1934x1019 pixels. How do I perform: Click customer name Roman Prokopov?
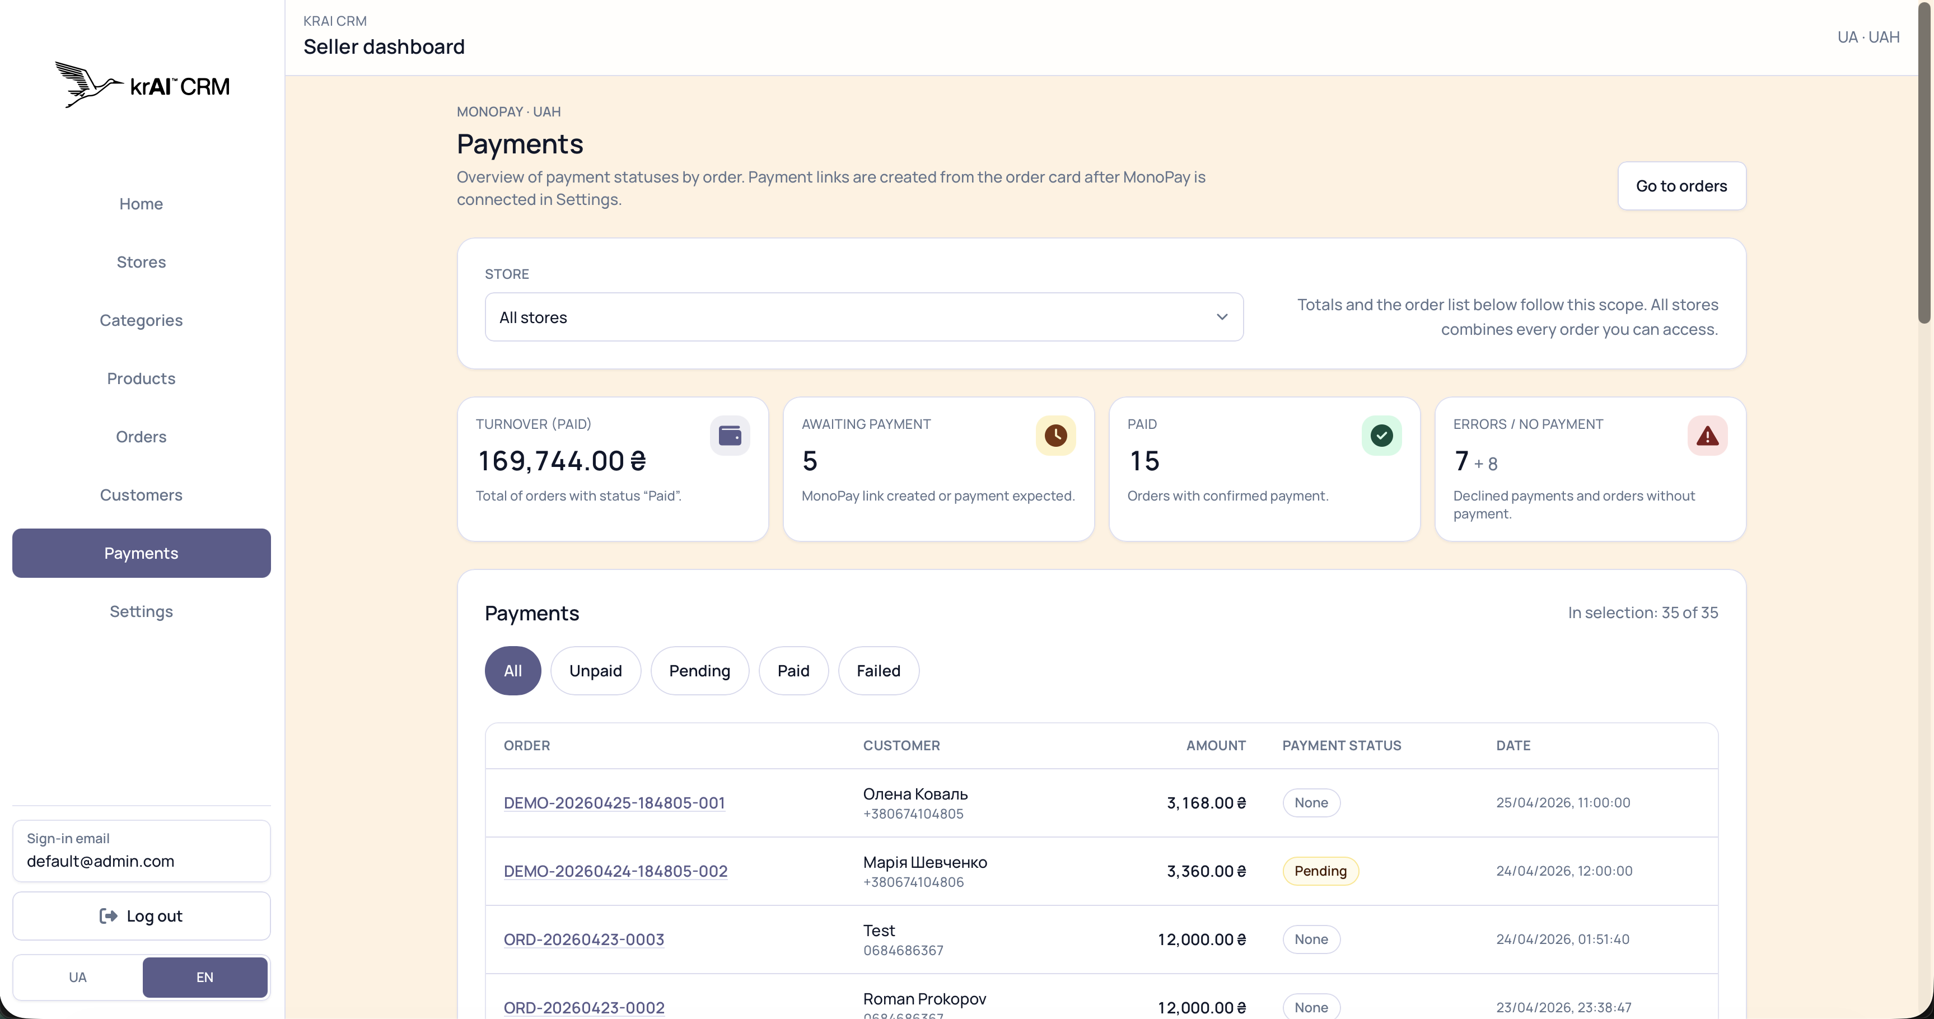924,999
